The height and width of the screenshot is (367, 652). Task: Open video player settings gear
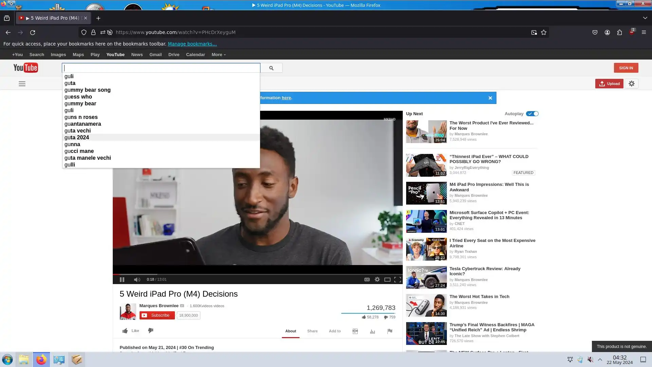click(x=377, y=279)
